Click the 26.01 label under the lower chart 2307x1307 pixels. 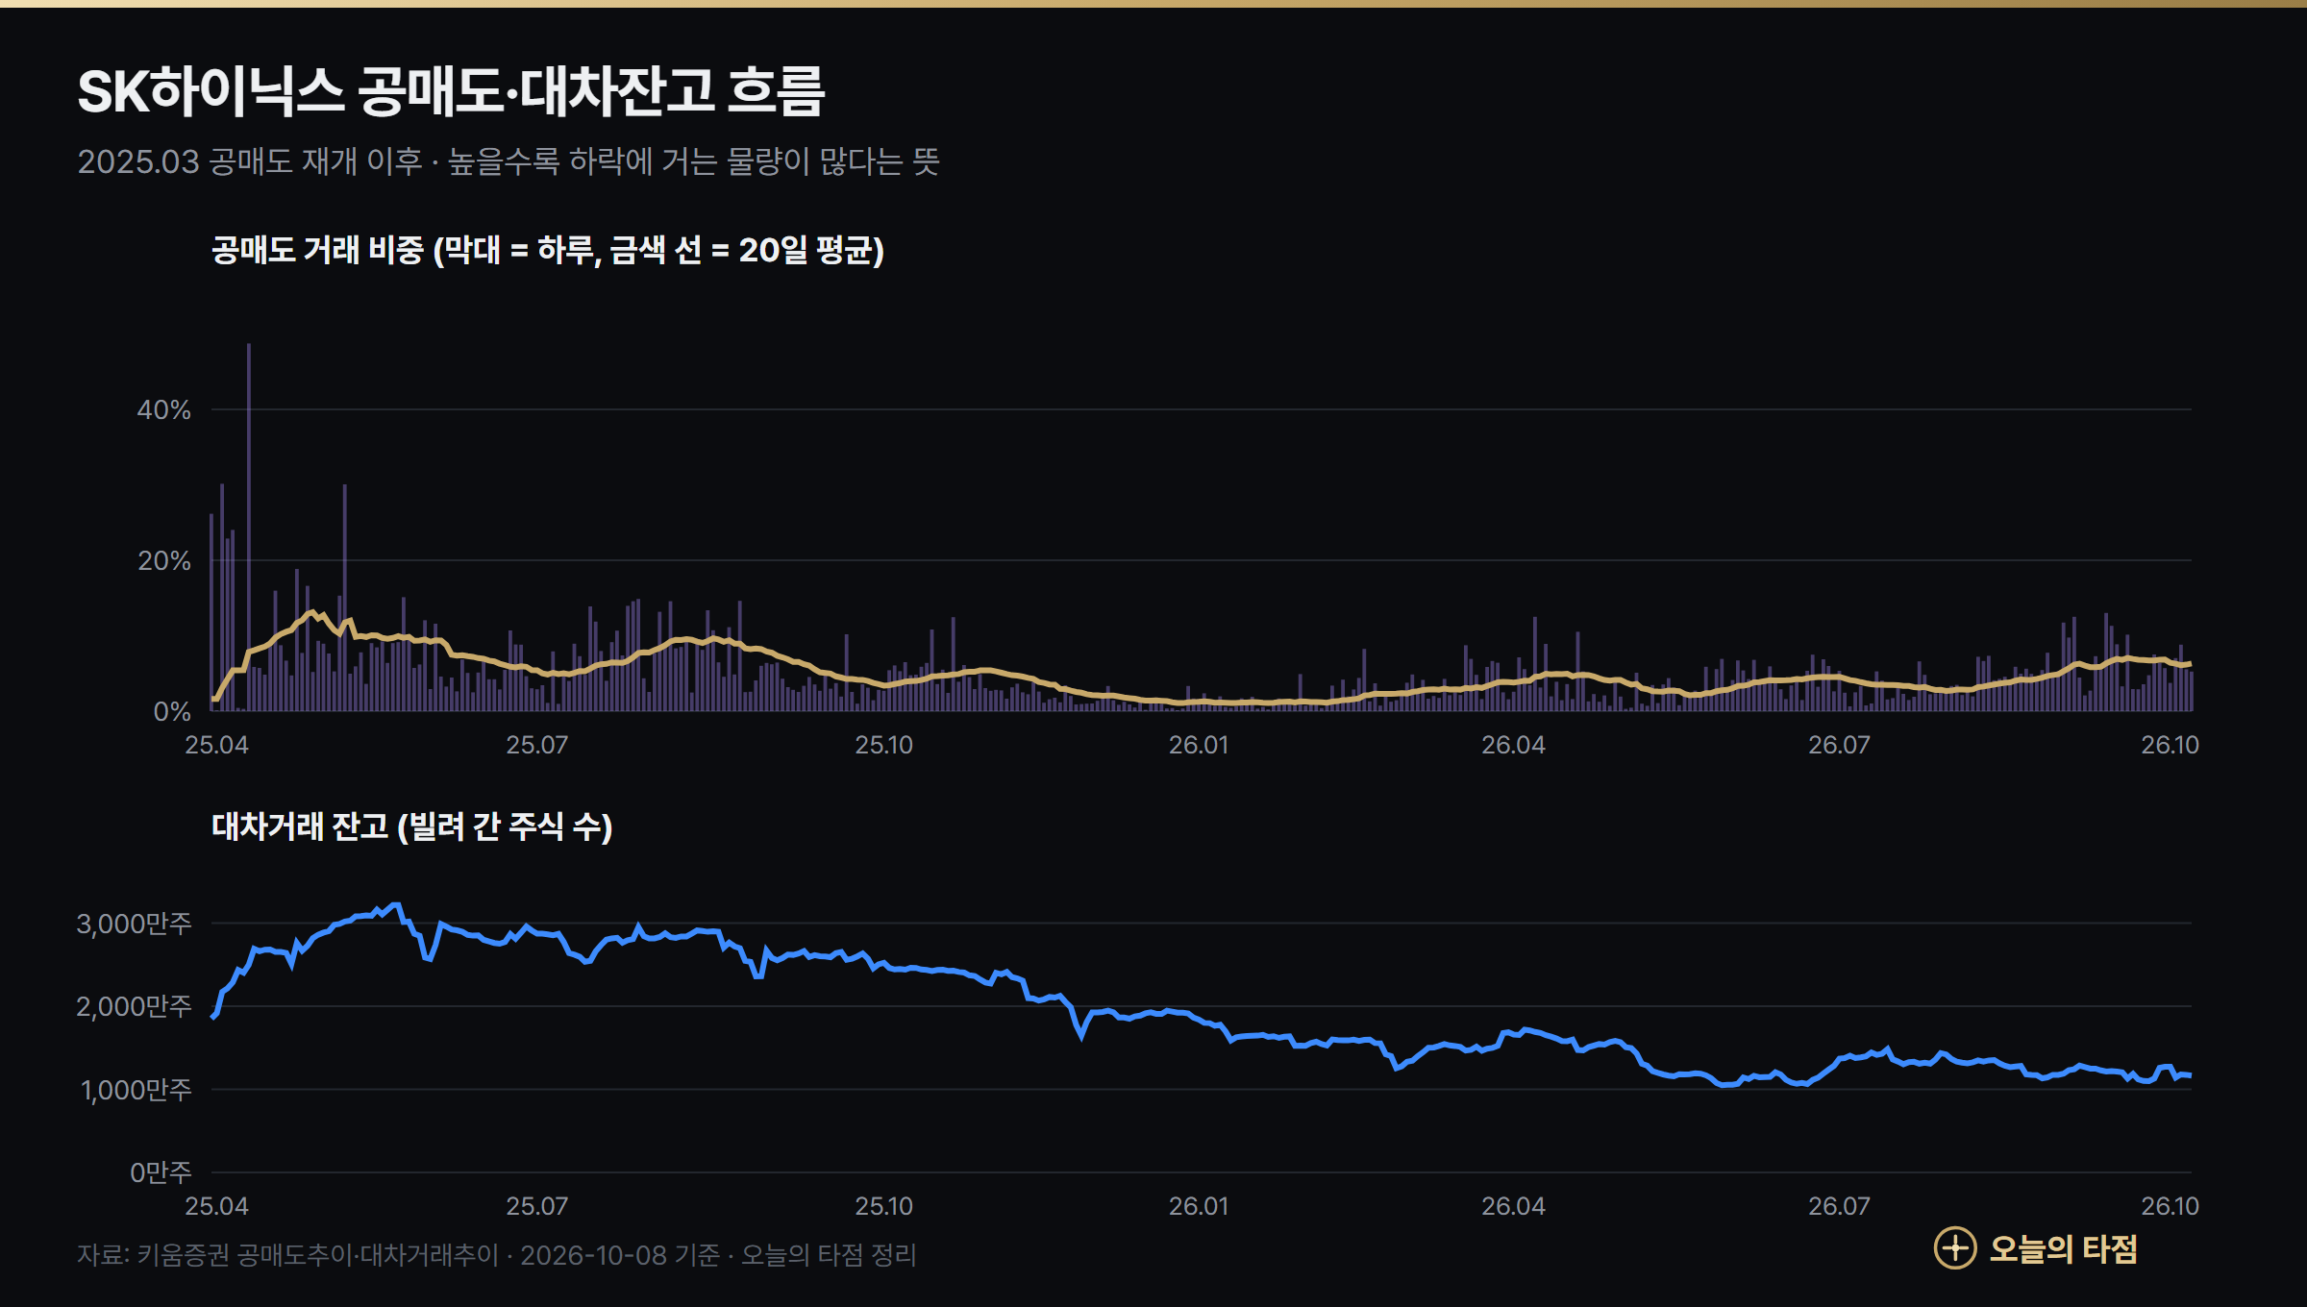point(1199,1206)
